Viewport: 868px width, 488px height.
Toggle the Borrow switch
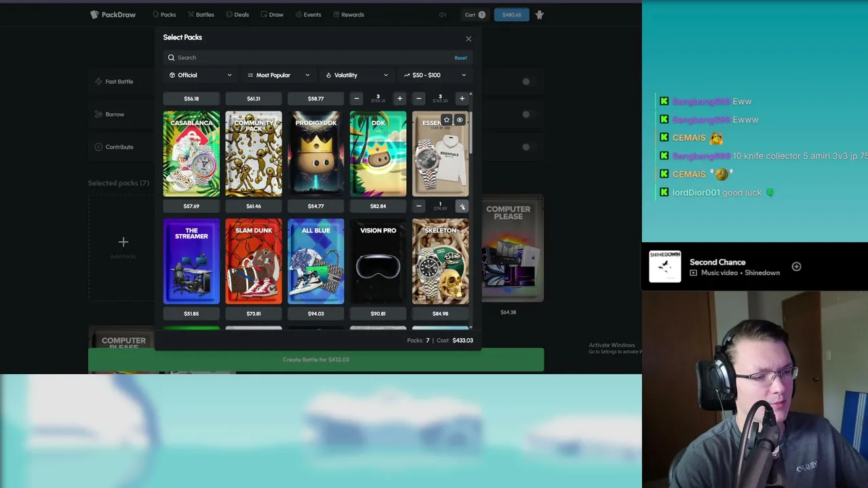[x=526, y=114]
